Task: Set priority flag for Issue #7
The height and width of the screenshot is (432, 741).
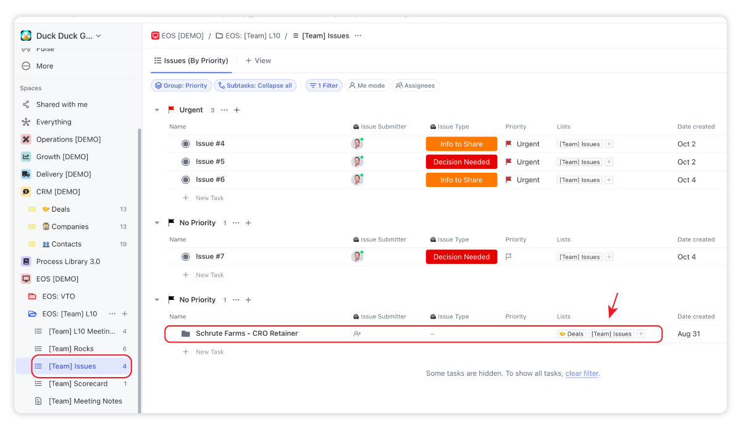Action: pos(509,257)
